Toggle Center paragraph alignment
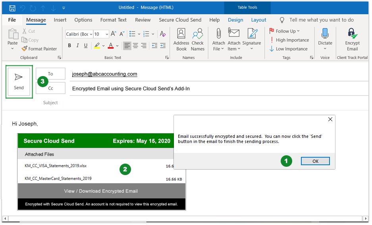This screenshot has width=372, height=225. 135,46
